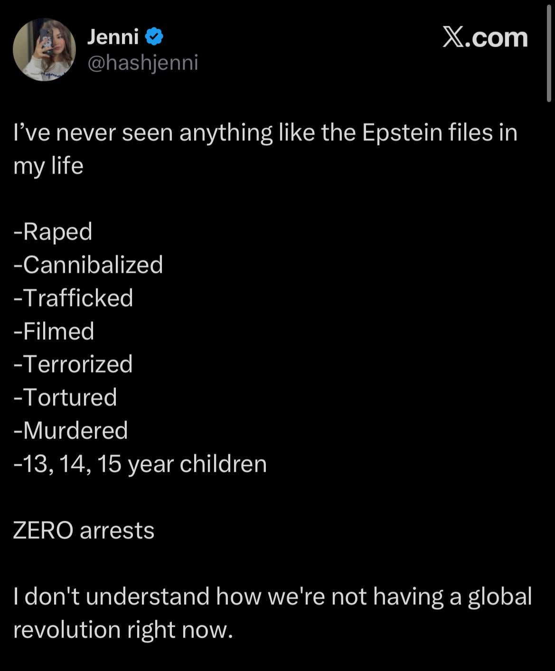
Task: Click the '-Trafficked' list line
Action: coord(74,298)
